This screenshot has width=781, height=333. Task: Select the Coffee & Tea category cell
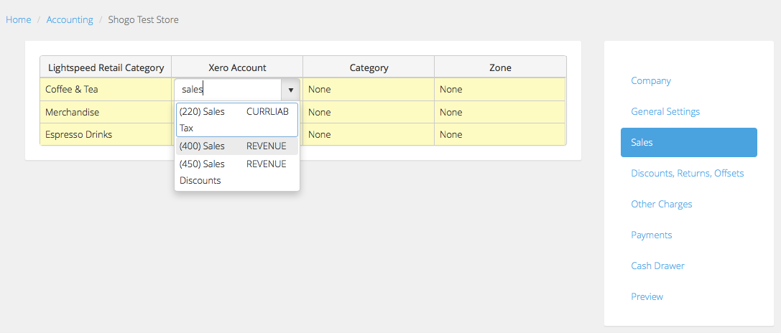click(x=106, y=90)
